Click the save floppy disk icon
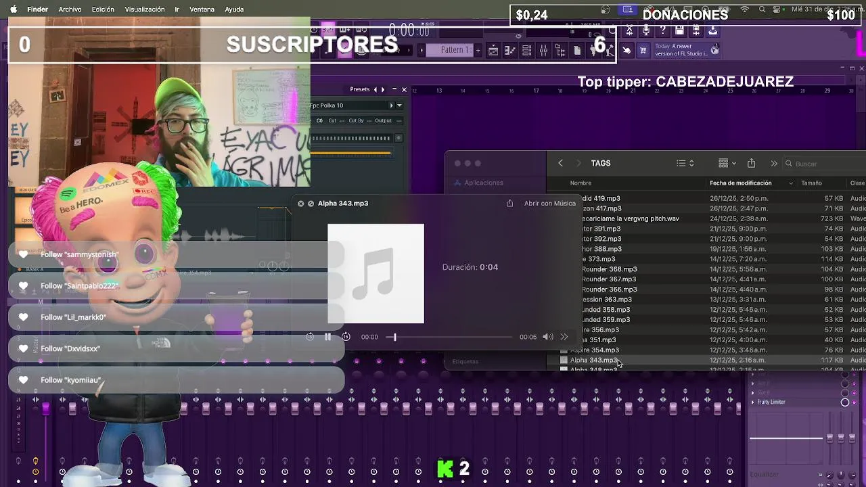Image resolution: width=866 pixels, height=487 pixels. tap(679, 30)
